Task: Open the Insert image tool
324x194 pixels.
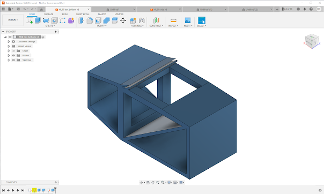Action: [188, 20]
